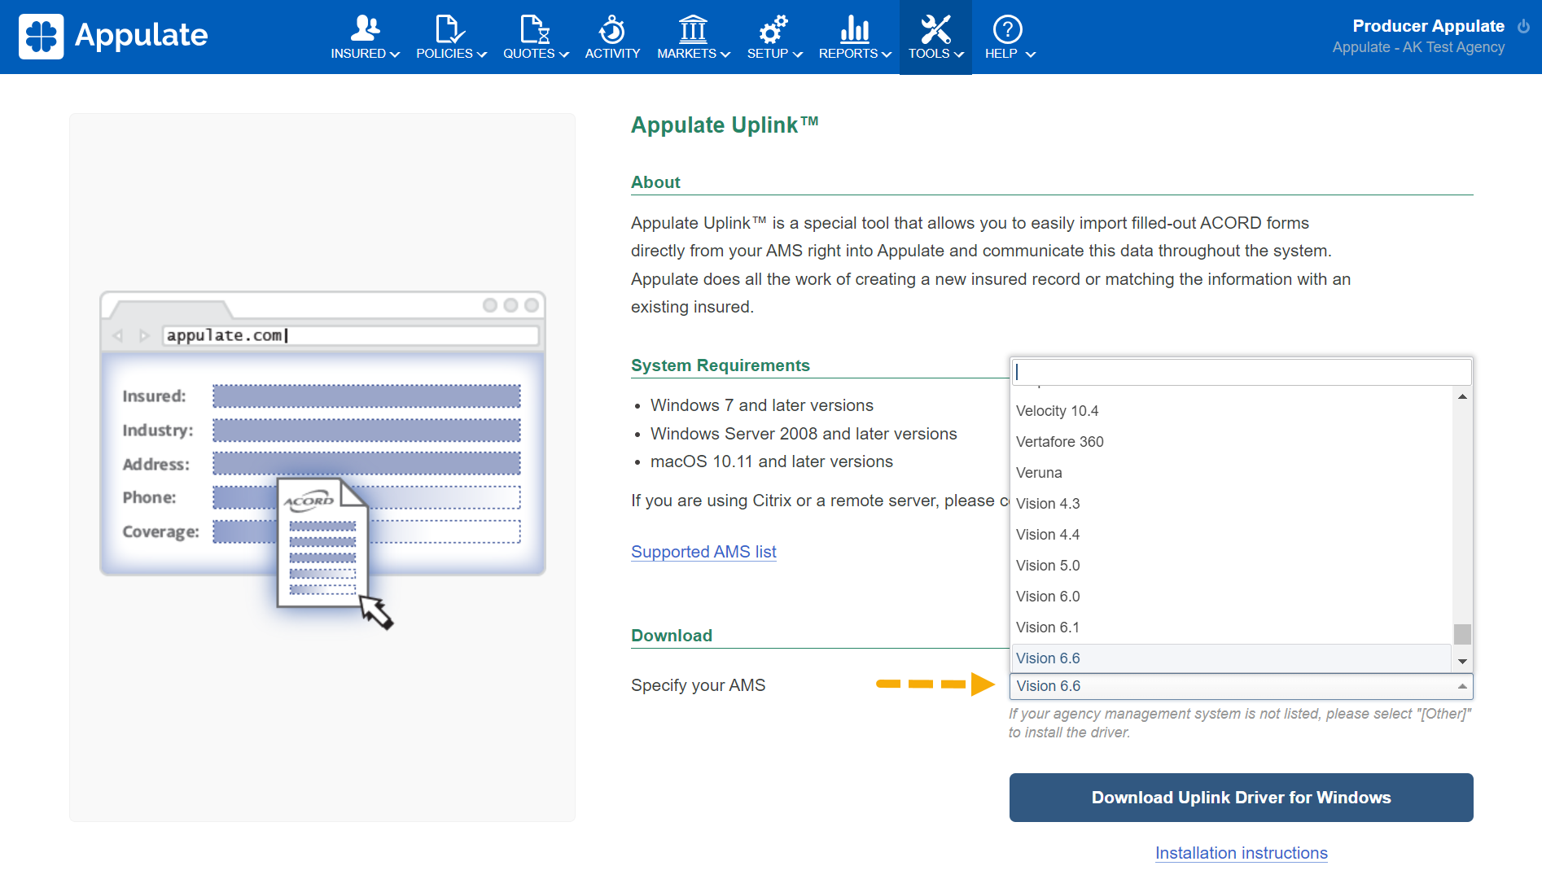
Task: Pick Velocity 10.4 from the dropdown
Action: (x=1057, y=411)
